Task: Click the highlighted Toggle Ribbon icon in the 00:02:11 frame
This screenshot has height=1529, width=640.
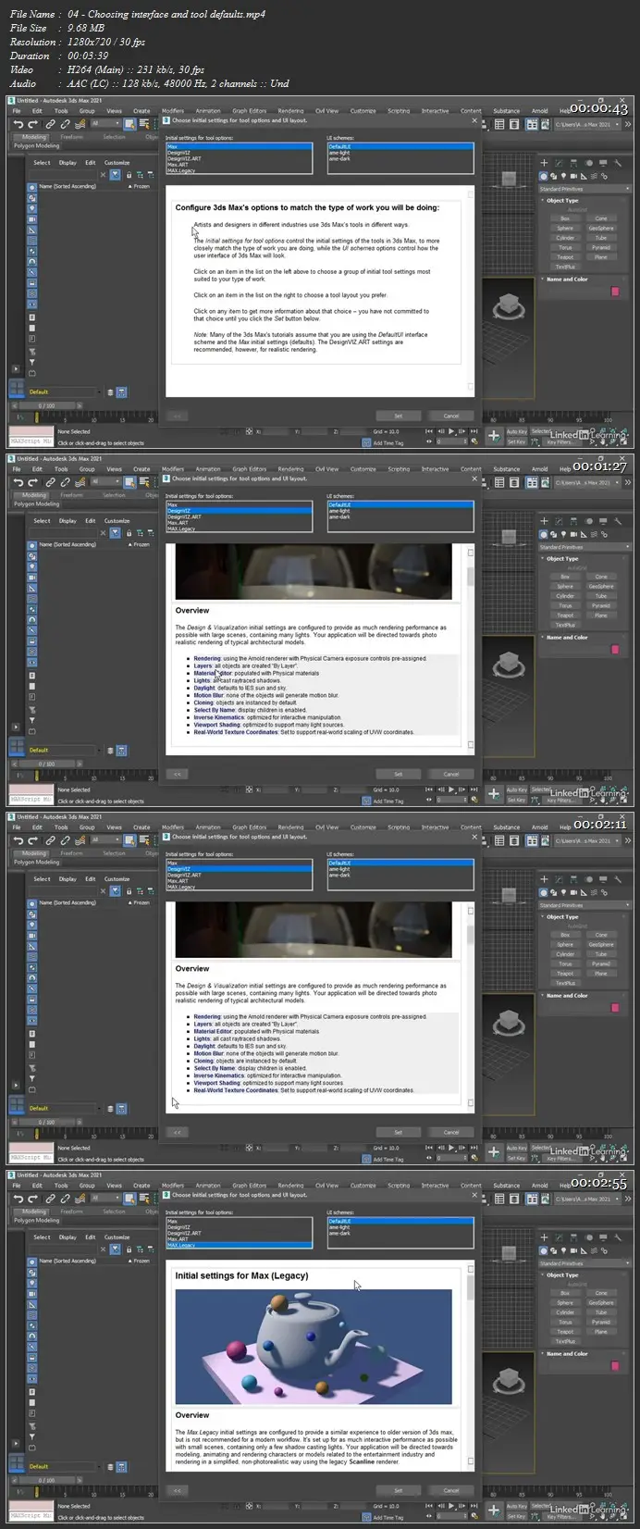Action: pyautogui.click(x=533, y=840)
